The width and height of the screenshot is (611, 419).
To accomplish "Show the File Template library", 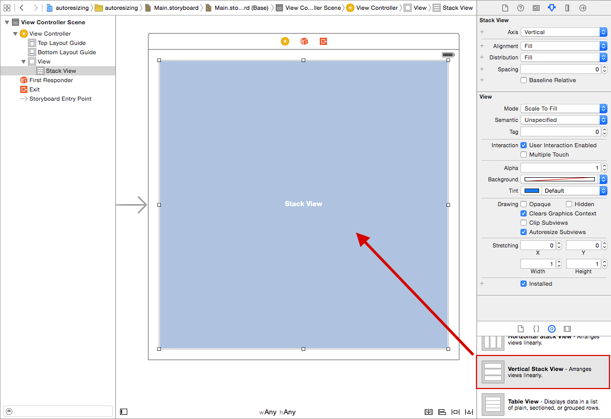I will pyautogui.click(x=520, y=329).
